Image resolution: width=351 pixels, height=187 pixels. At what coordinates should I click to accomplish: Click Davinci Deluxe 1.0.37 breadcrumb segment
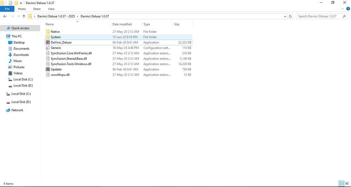pyautogui.click(x=95, y=16)
